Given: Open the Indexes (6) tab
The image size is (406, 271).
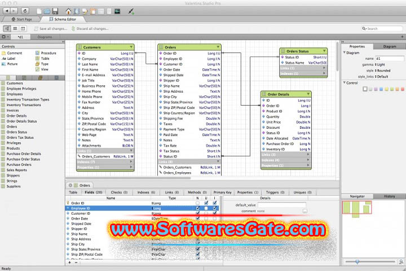Looking at the screenshot, I should (x=146, y=193).
